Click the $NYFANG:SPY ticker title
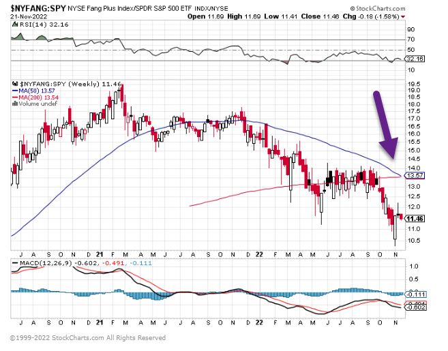Screen dimensions: 448x351 (x=38, y=7)
